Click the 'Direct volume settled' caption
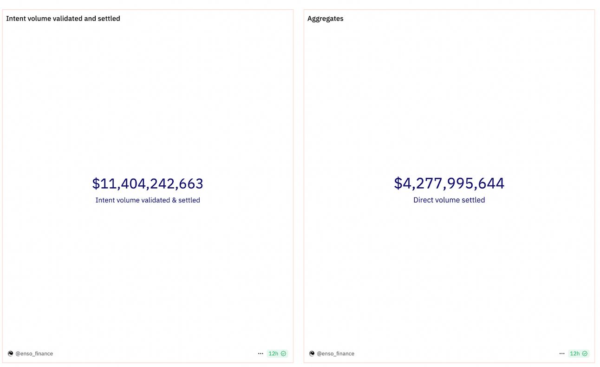 [449, 200]
